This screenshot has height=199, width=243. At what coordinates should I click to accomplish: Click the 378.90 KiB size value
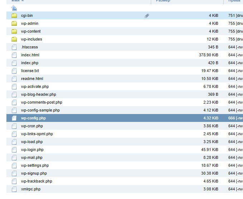[x=209, y=55]
